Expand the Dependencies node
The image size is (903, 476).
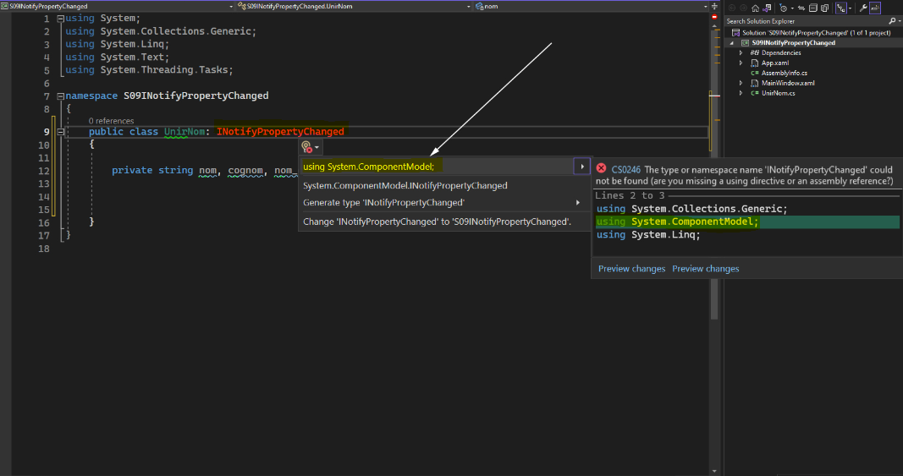[741, 52]
